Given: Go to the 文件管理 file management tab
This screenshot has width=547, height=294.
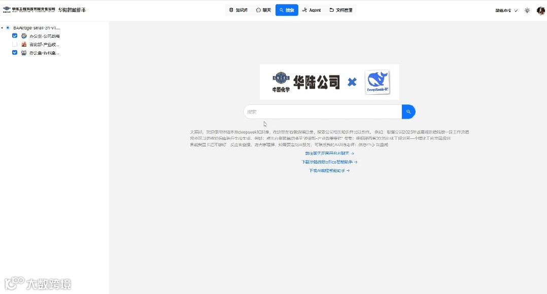Looking at the screenshot, I should click(x=341, y=10).
